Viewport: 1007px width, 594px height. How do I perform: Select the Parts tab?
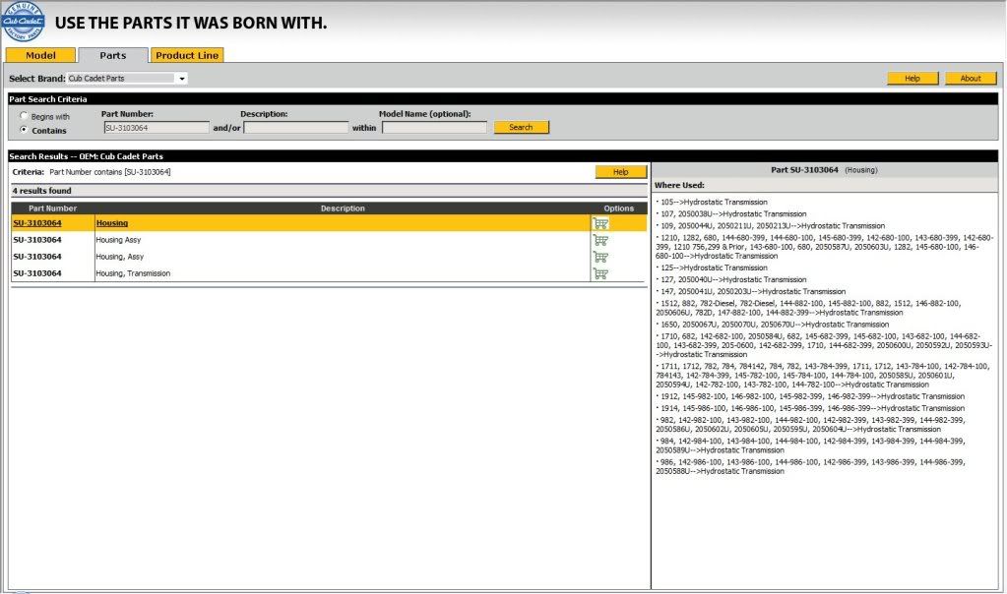(112, 55)
